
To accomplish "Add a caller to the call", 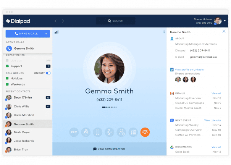I will pyautogui.click(x=121, y=132).
